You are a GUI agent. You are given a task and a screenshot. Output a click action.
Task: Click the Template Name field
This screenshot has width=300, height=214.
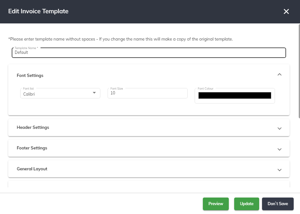(x=149, y=53)
